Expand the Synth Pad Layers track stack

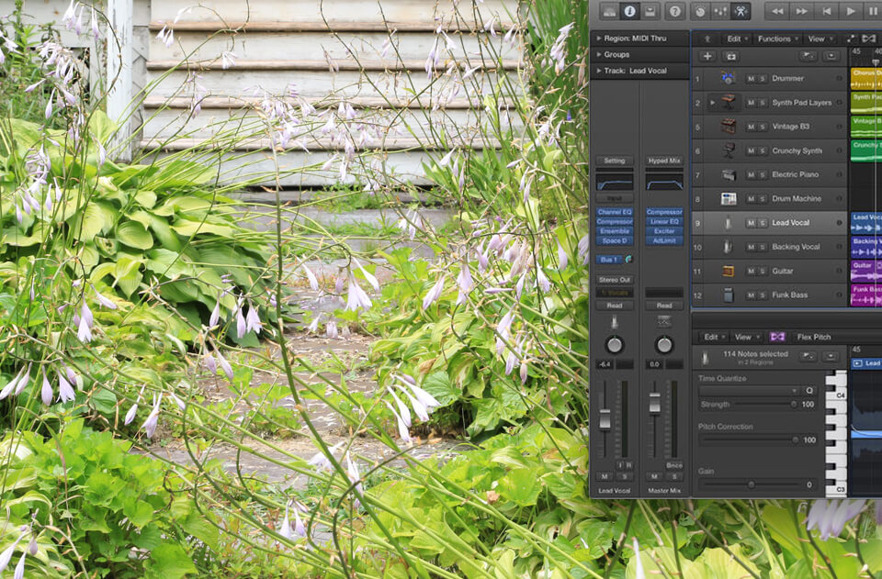click(711, 103)
